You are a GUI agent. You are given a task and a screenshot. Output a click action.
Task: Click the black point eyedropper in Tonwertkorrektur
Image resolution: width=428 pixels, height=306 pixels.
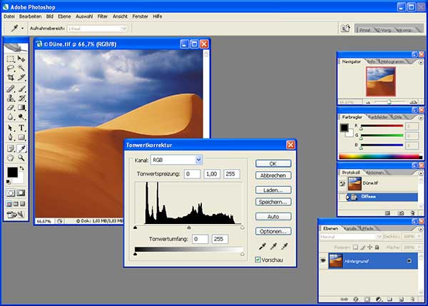(x=263, y=246)
